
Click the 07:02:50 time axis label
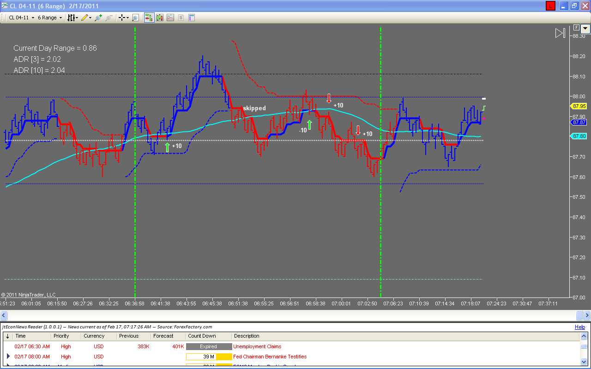tap(368, 304)
